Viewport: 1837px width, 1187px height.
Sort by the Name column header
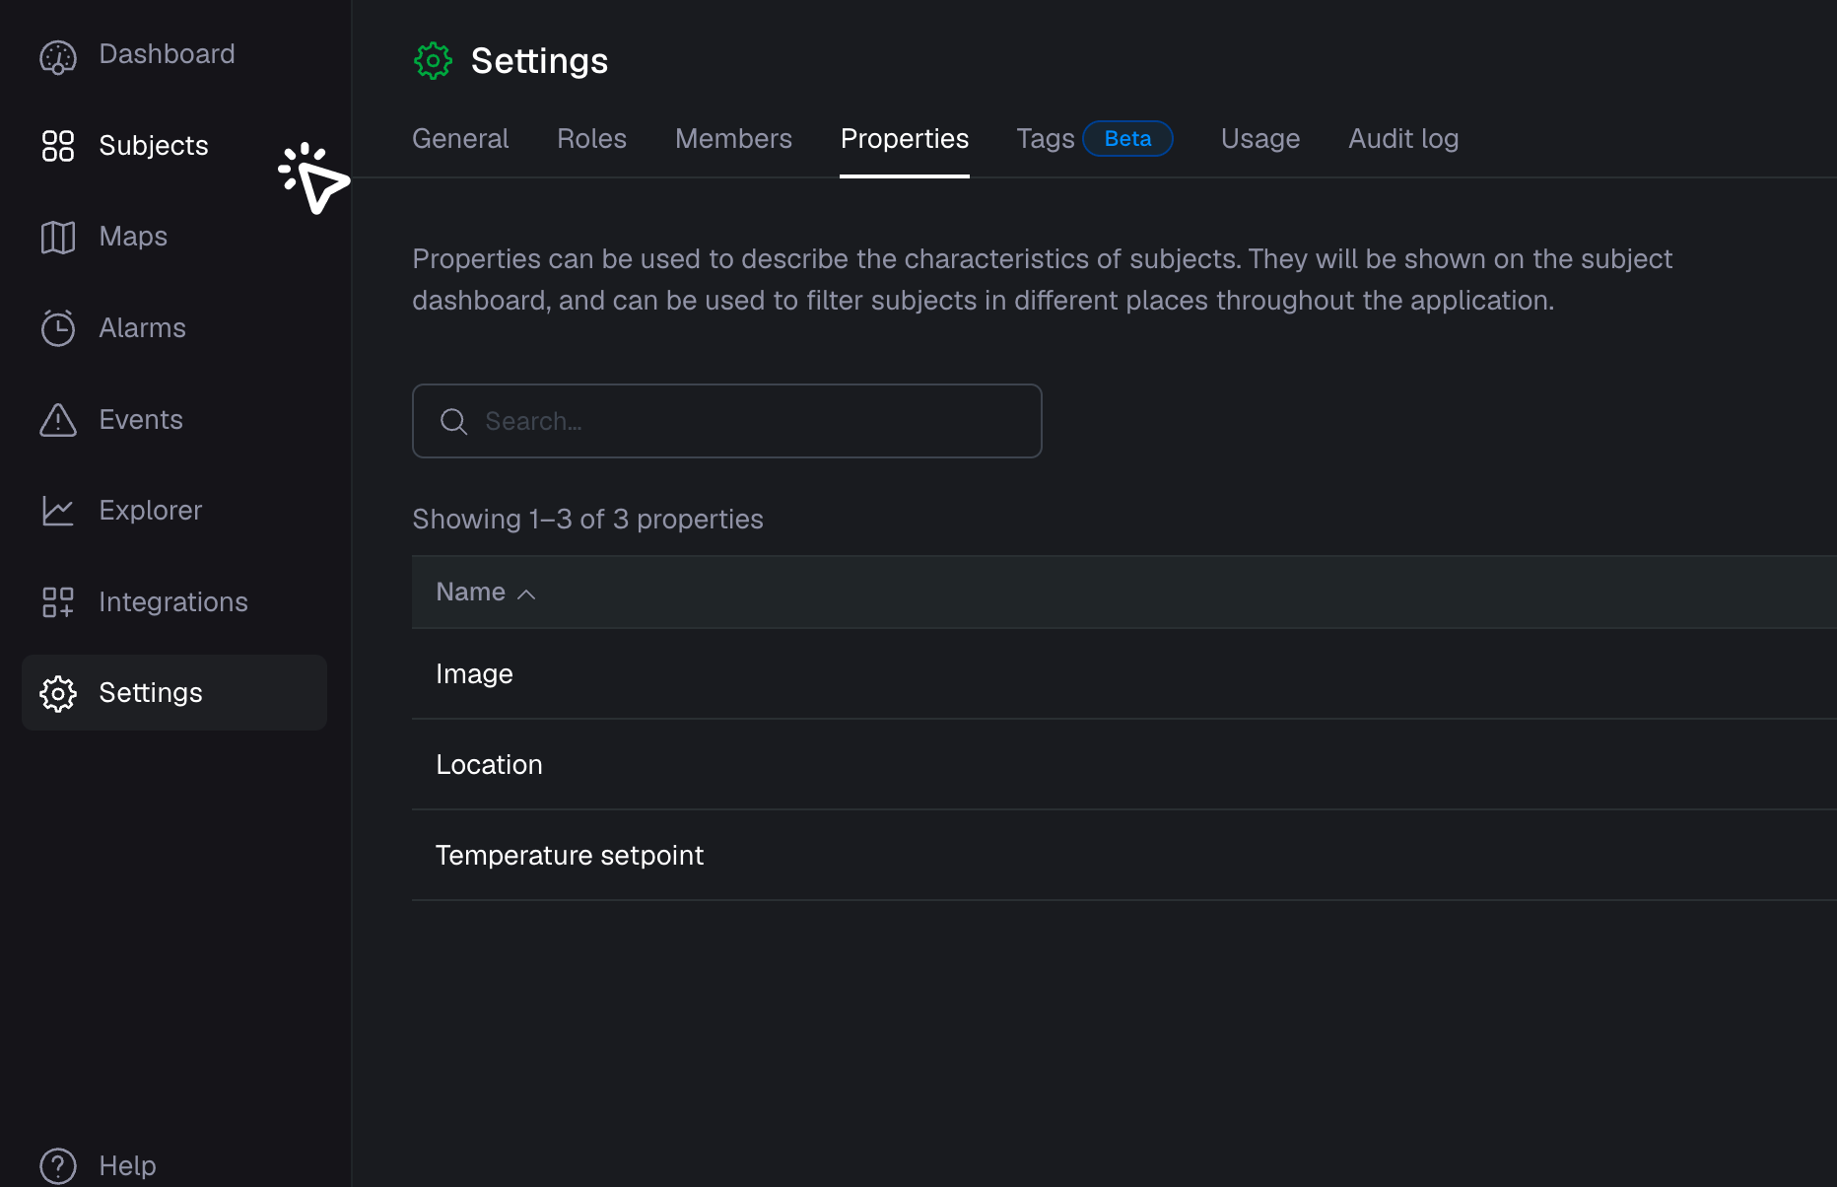coord(470,593)
